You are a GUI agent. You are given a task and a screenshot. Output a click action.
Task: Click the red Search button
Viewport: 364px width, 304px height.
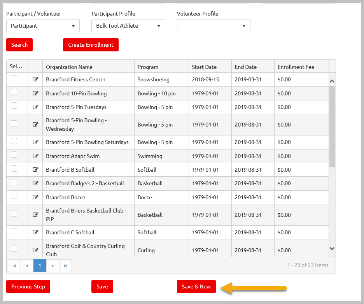[19, 45]
